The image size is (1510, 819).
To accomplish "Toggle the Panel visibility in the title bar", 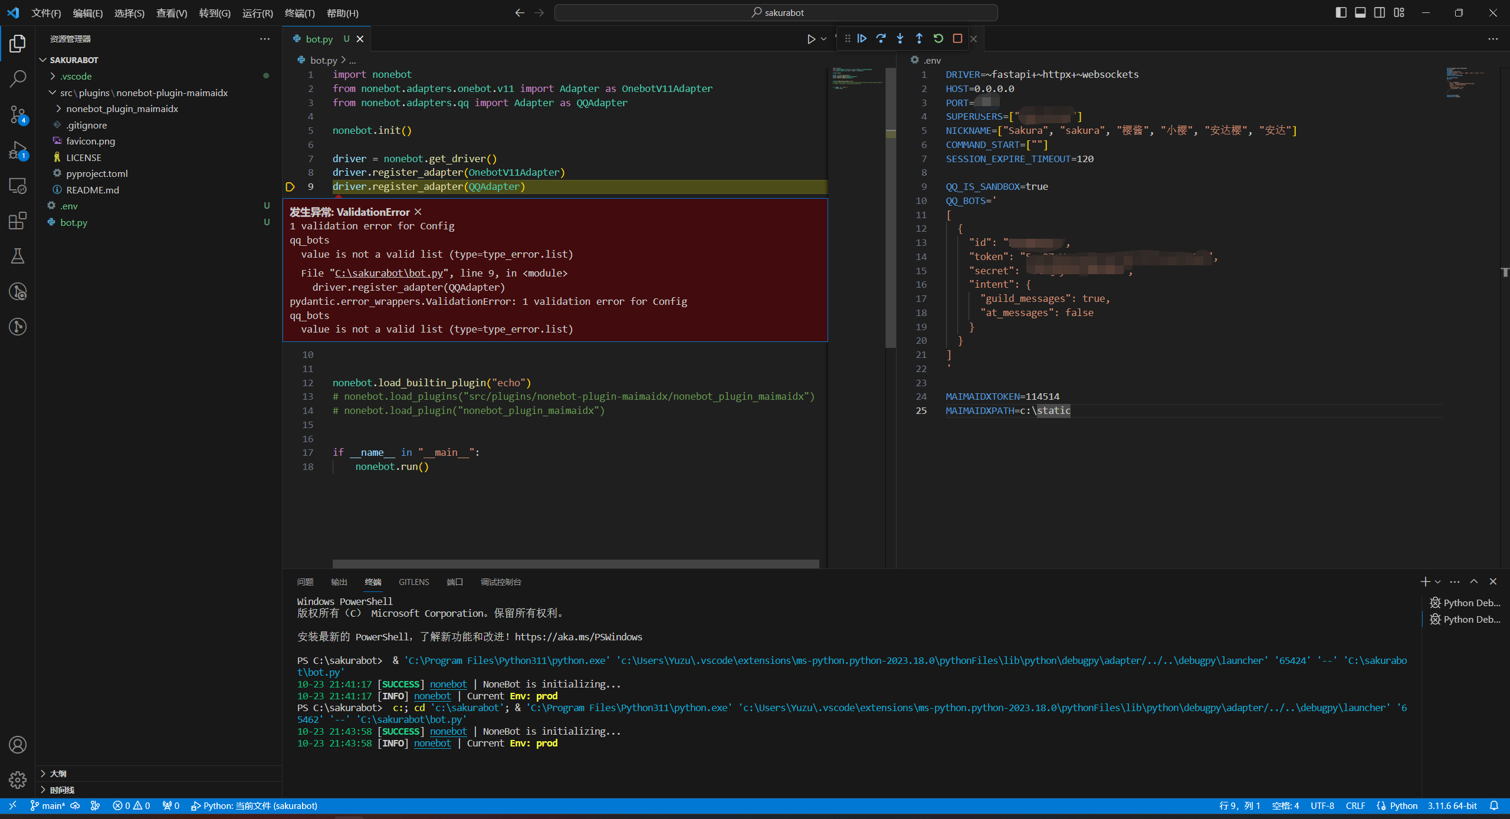I will tap(1360, 12).
